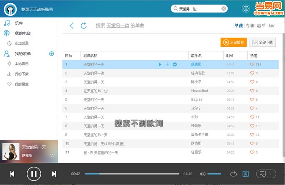
Task: Select song 天堂的另一天(41秒铃声版)
Action: tap(104, 144)
